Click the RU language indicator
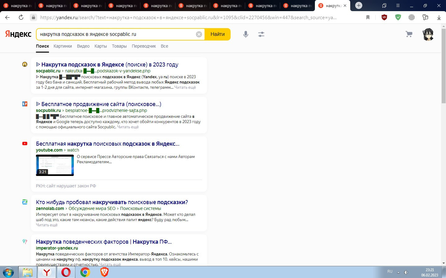Image resolution: width=446 pixels, height=278 pixels. point(390,272)
